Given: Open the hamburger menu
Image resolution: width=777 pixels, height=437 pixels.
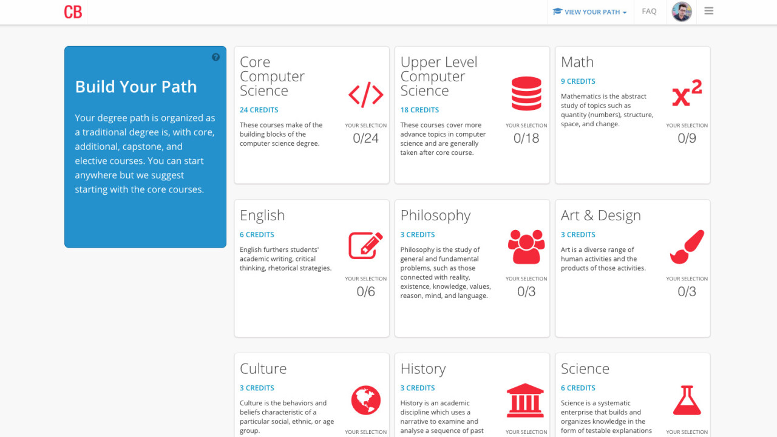Looking at the screenshot, I should 708,12.
